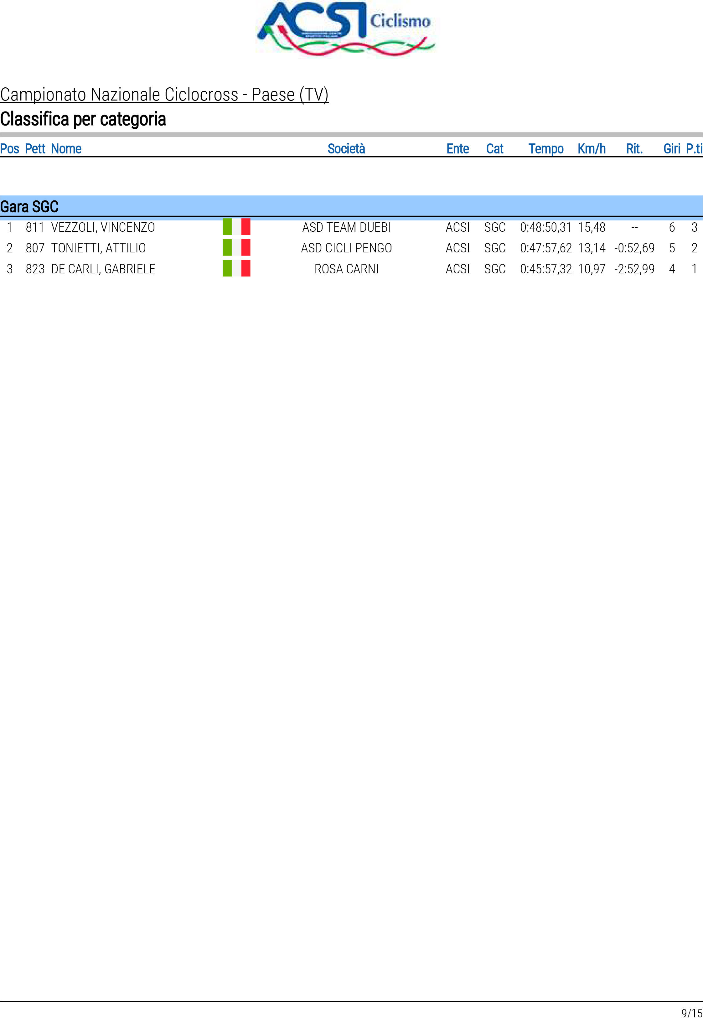Click speed value 15,48

coord(592,228)
